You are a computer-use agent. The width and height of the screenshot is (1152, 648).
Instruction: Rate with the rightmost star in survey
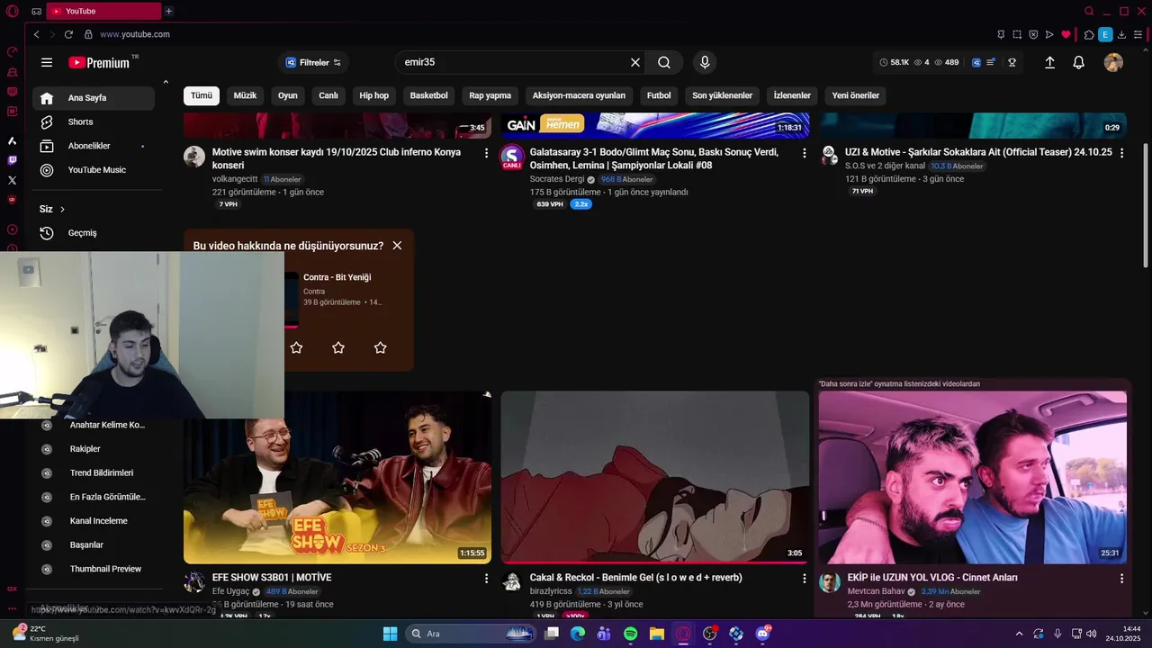[380, 347]
